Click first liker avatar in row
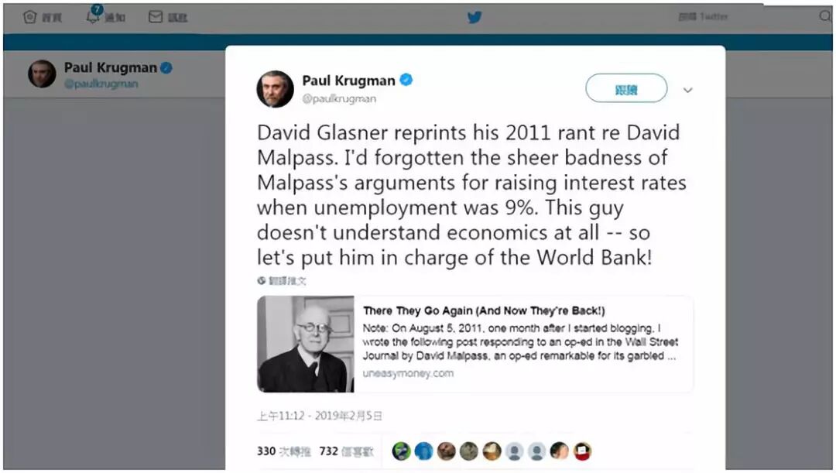The width and height of the screenshot is (836, 473). tap(401, 451)
